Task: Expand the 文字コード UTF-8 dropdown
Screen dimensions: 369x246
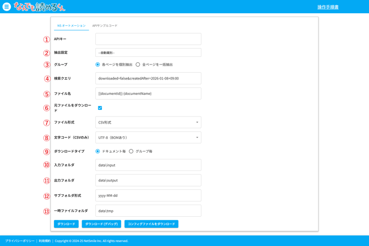Action: (148, 137)
